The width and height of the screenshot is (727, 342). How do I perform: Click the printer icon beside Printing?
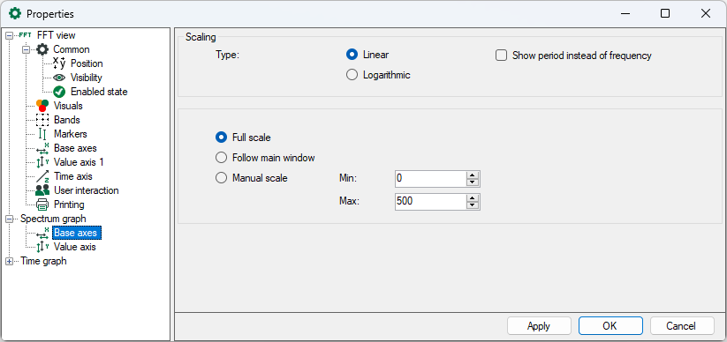coord(42,204)
